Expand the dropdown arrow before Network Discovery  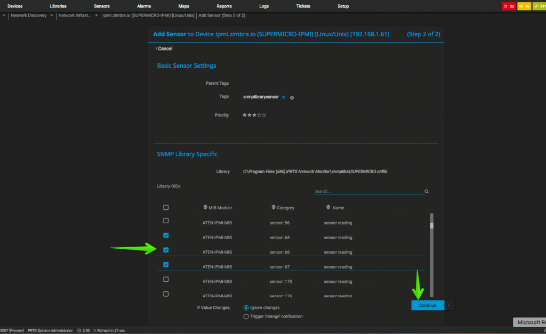click(4, 15)
